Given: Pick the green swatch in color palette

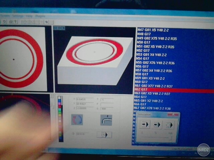Looking at the screenshot, I should click(x=60, y=112).
